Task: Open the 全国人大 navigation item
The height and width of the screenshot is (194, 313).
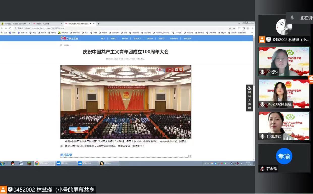Action: pyautogui.click(x=137, y=38)
